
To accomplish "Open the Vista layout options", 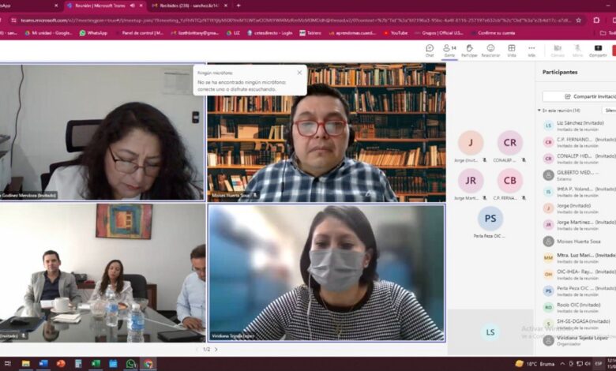I will 512,51.
